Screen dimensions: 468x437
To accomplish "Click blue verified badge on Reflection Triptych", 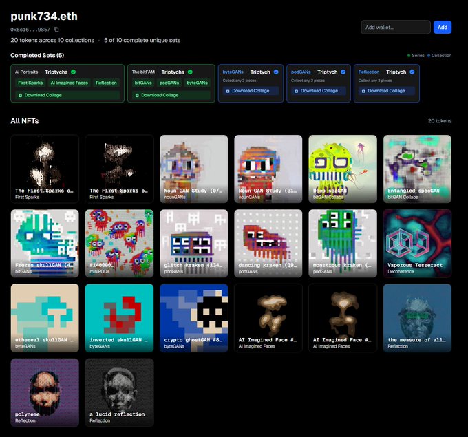I will [x=412, y=72].
